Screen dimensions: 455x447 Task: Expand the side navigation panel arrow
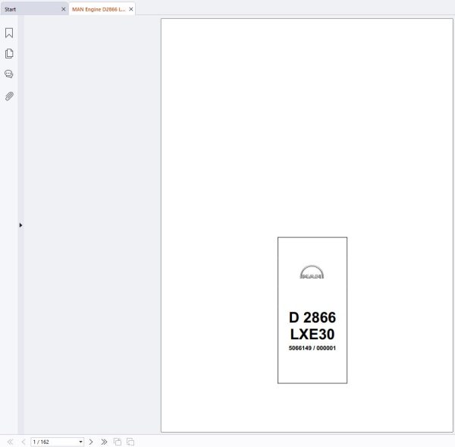(x=20, y=225)
